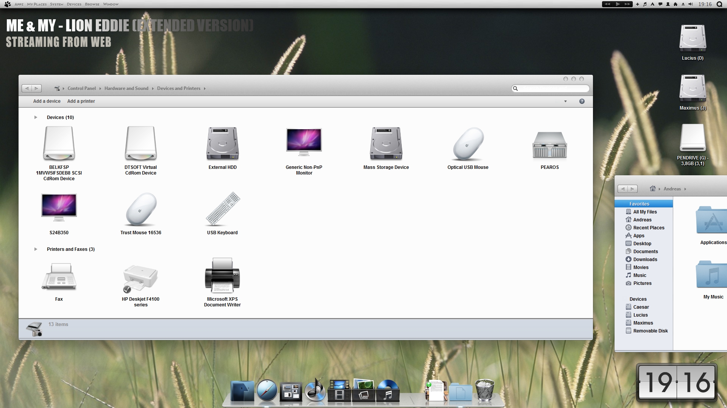Open the Appz menu
This screenshot has height=408, width=727.
19,4
